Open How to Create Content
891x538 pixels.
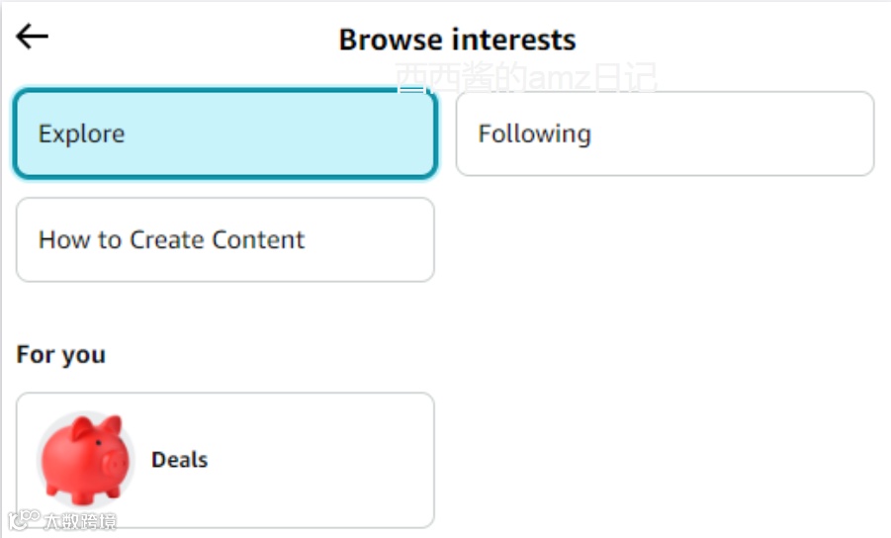(x=224, y=240)
